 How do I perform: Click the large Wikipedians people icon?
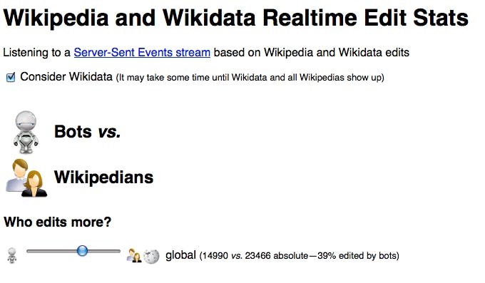pyautogui.click(x=26, y=178)
